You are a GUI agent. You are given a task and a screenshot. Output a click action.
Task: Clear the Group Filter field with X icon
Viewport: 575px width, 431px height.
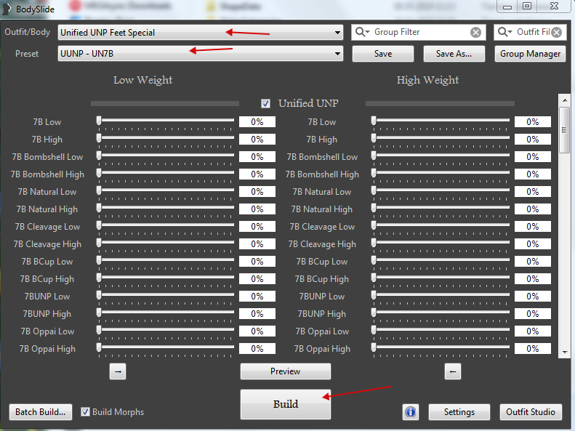(x=475, y=33)
